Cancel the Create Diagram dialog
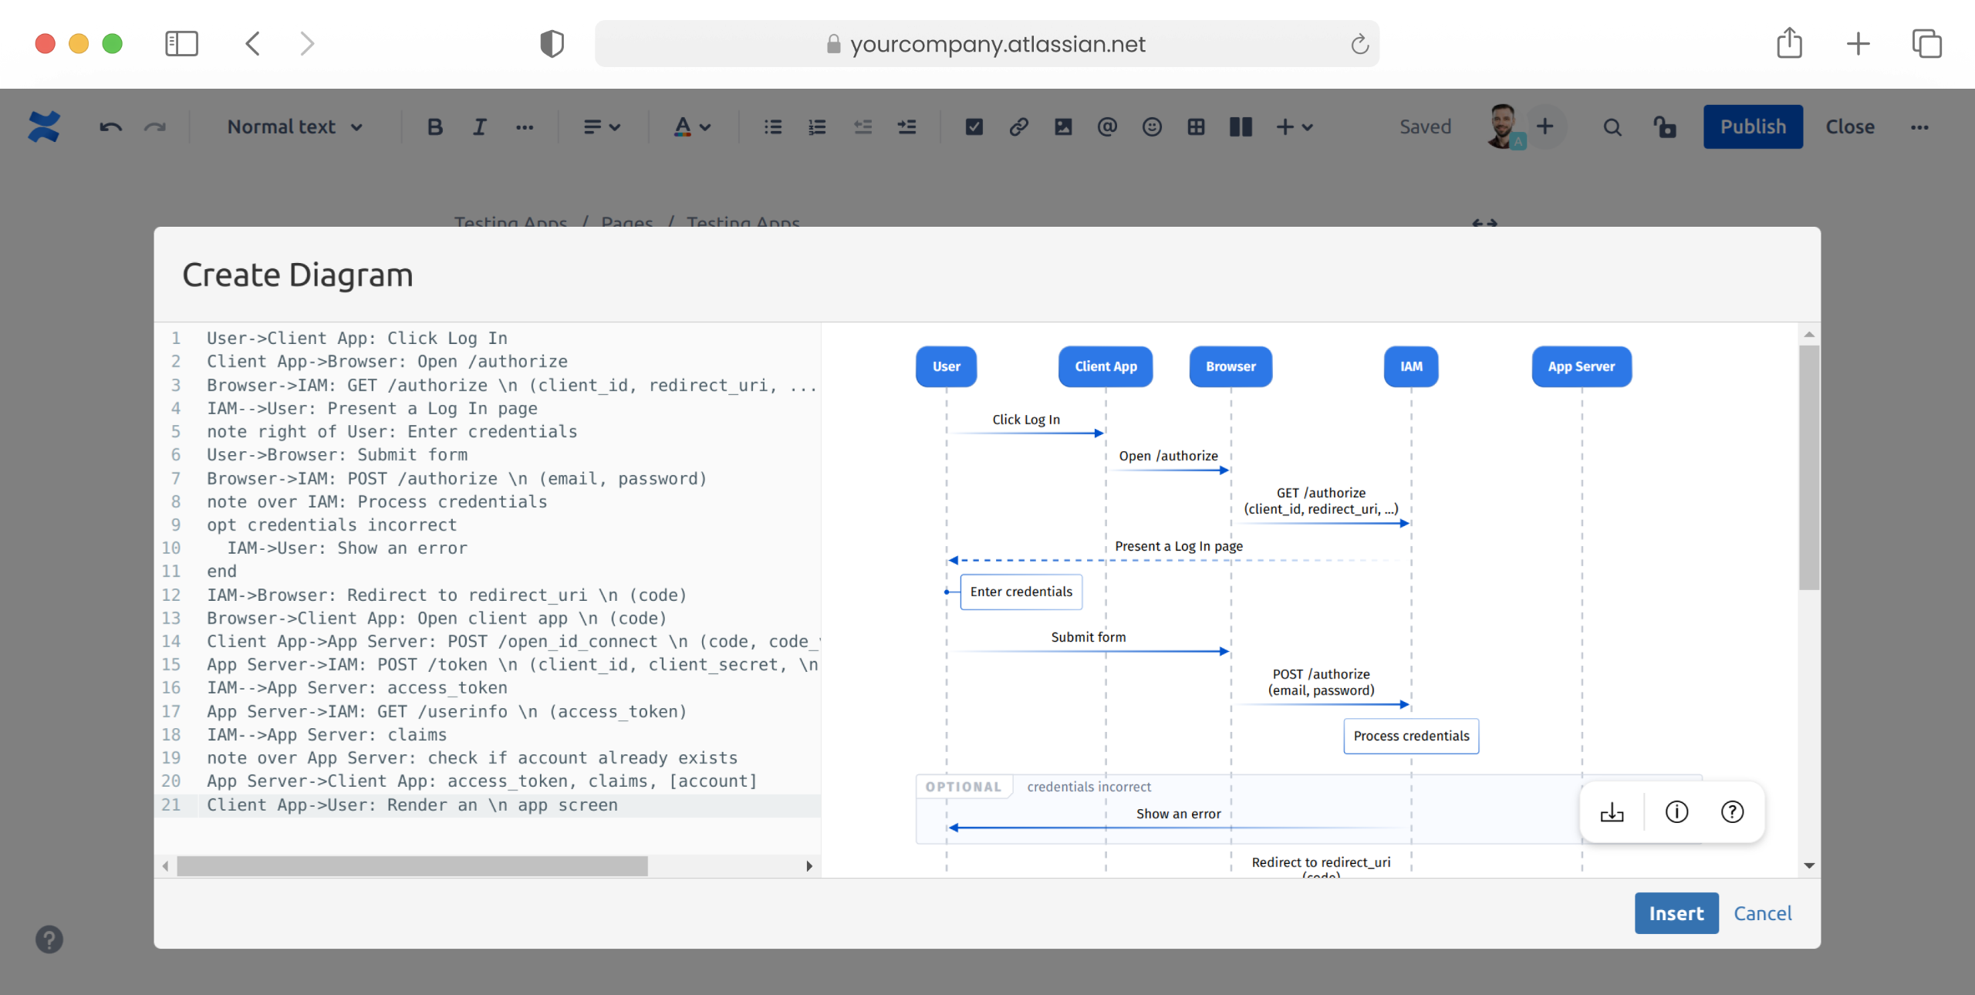Viewport: 1975px width, 995px height. click(1763, 913)
